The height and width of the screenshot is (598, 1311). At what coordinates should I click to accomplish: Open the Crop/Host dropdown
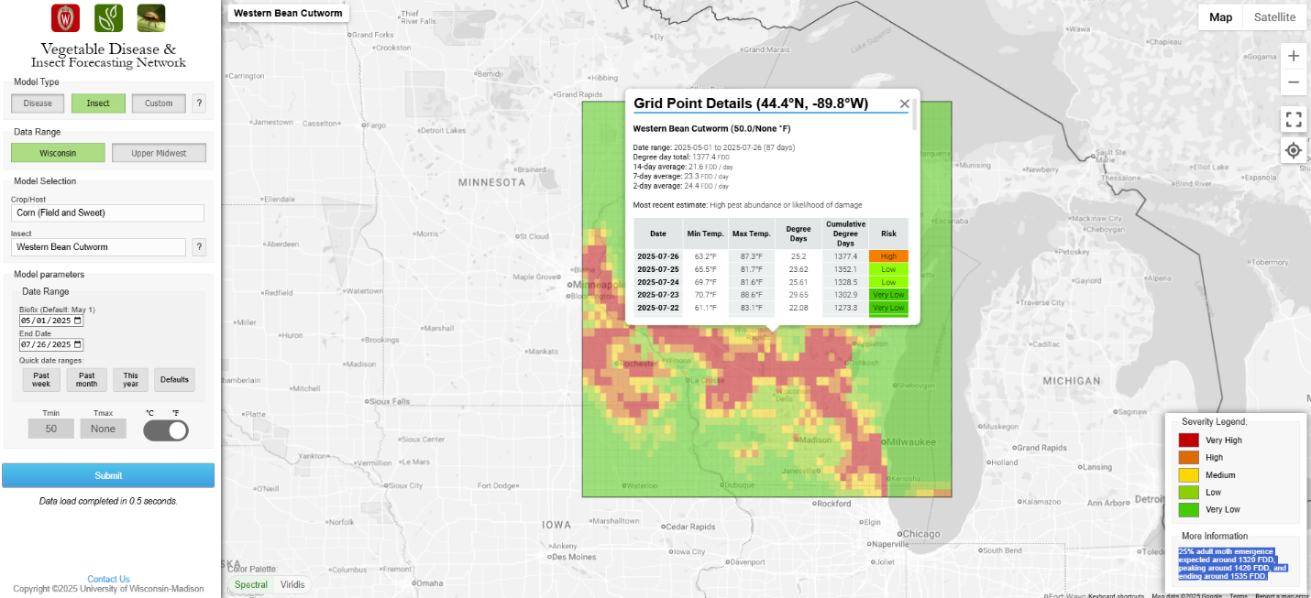point(107,212)
